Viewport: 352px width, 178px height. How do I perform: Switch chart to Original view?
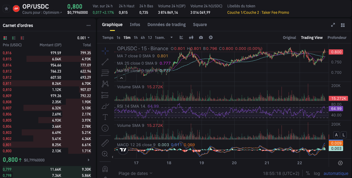pos(290,37)
